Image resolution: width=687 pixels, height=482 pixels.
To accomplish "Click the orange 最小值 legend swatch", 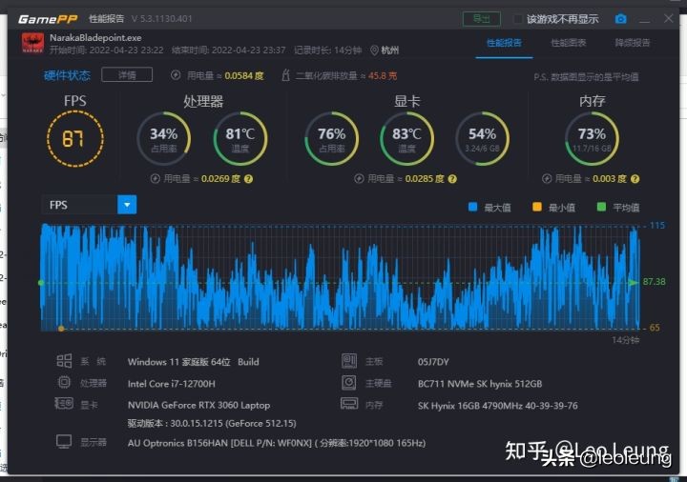I will (536, 207).
